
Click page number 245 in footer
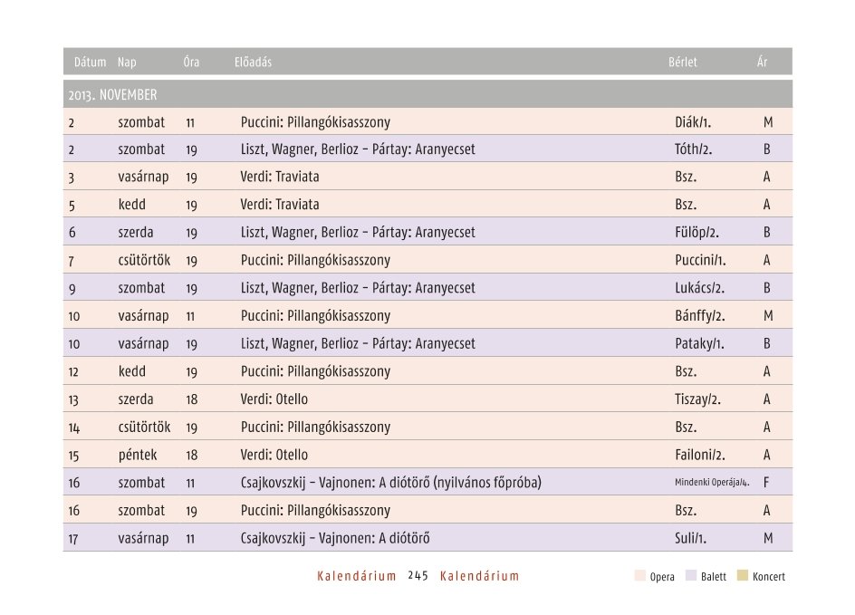(418, 576)
